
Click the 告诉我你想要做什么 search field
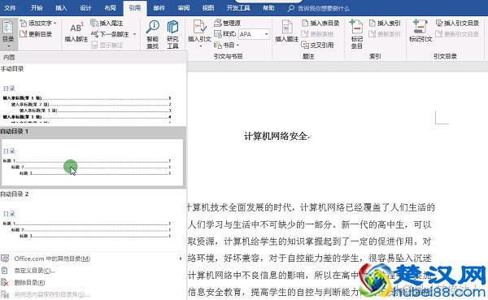[324, 8]
